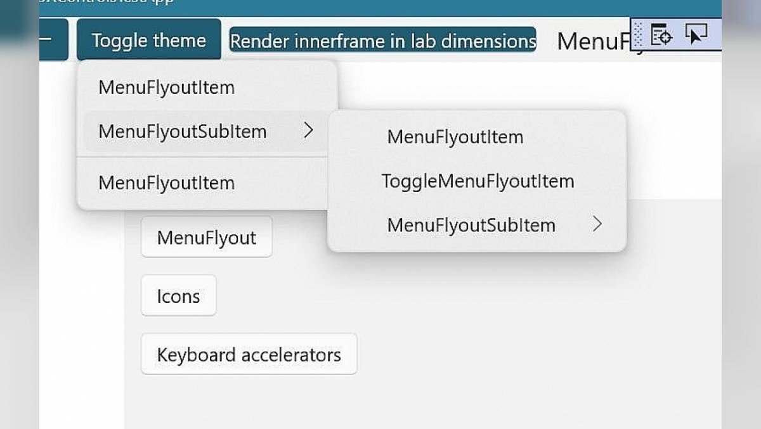Click the Keyboard accelerators button
The image size is (761, 429).
pyautogui.click(x=249, y=354)
